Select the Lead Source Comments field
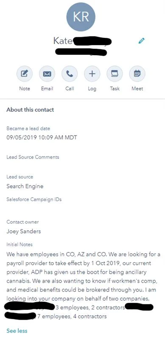The height and width of the screenshot is (340, 165). (x=33, y=157)
